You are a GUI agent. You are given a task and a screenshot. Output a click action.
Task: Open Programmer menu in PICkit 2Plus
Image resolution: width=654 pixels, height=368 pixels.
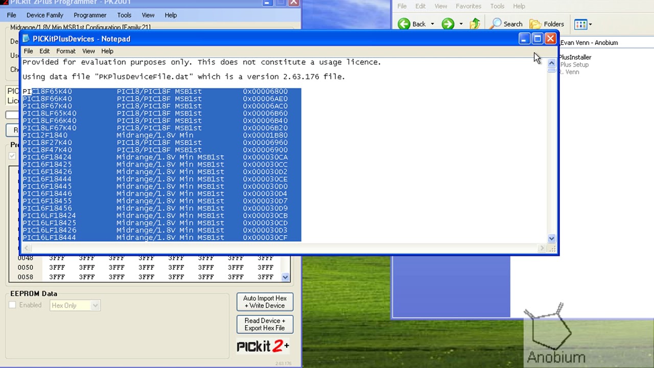90,15
